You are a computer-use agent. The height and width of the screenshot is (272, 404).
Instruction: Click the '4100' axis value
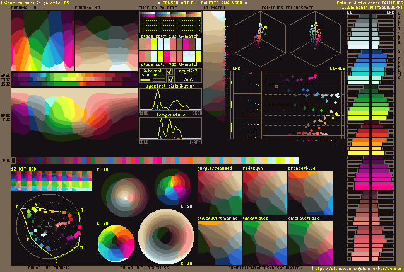click(x=143, y=113)
